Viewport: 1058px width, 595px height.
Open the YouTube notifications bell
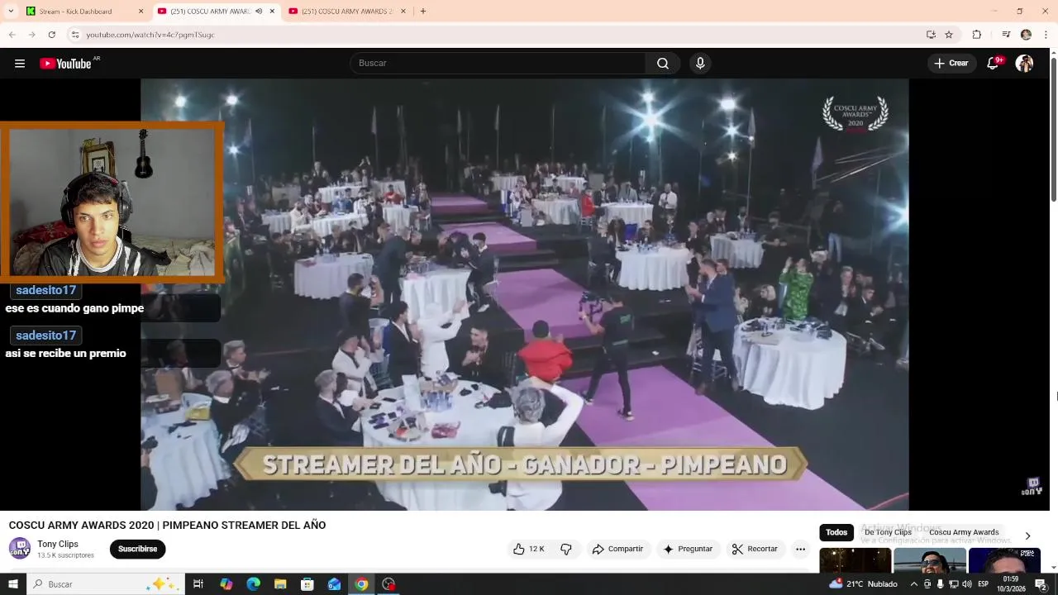(993, 64)
